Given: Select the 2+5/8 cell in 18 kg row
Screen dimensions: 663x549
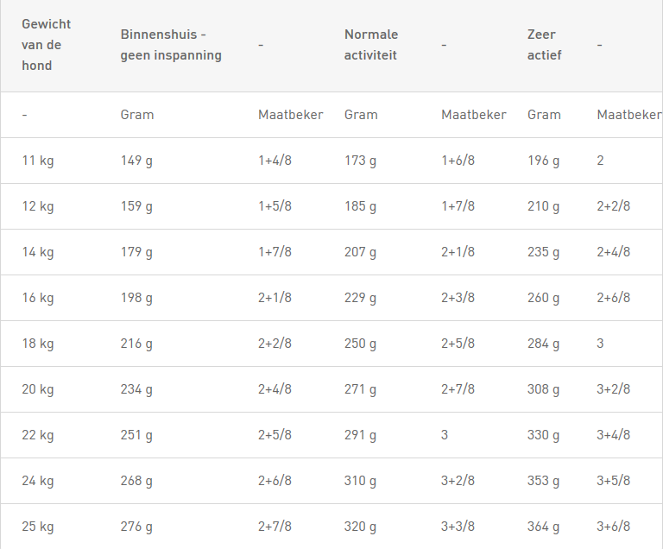Looking at the screenshot, I should pos(458,344).
